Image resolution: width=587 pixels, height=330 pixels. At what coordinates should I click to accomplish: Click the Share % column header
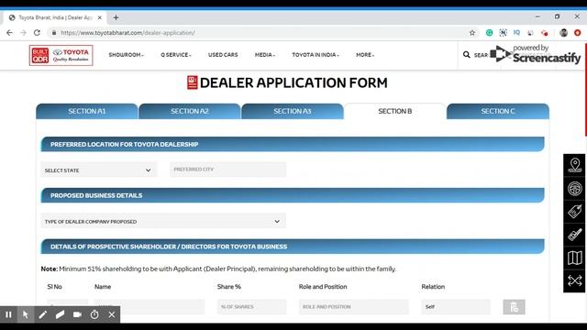(x=229, y=287)
